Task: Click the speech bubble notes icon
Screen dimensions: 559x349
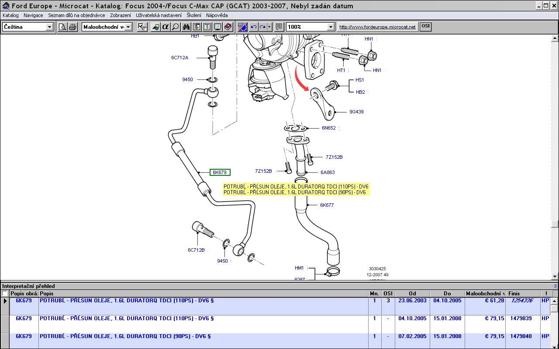Action: point(279,27)
